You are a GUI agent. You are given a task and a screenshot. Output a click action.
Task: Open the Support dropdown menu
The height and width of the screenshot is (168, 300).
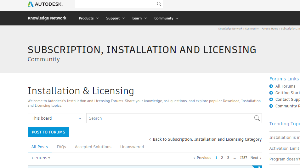116,18
